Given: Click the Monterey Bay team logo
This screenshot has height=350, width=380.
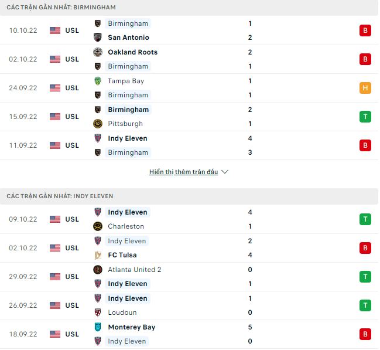Looking at the screenshot, I should pos(98,327).
